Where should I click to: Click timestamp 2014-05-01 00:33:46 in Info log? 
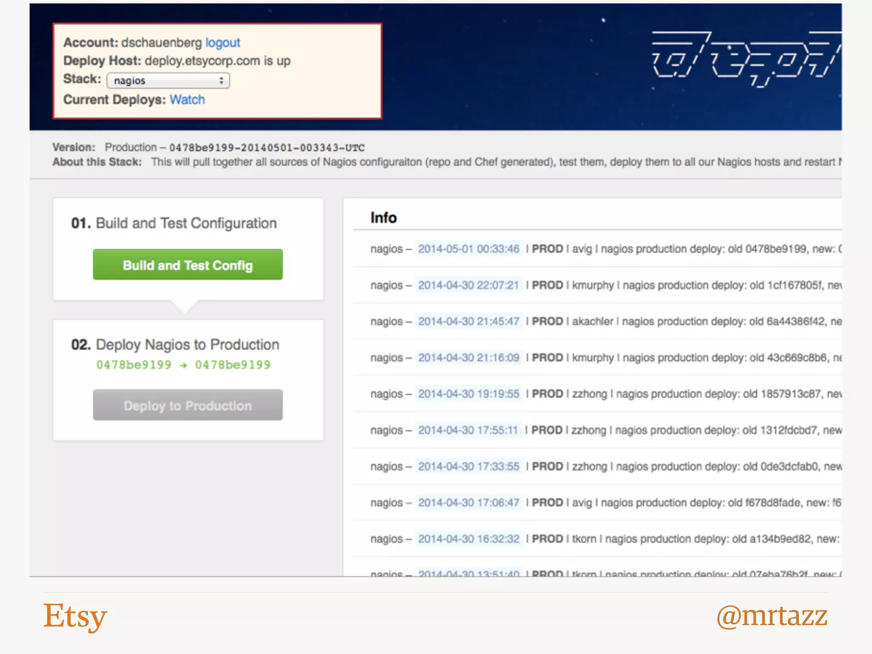(468, 249)
